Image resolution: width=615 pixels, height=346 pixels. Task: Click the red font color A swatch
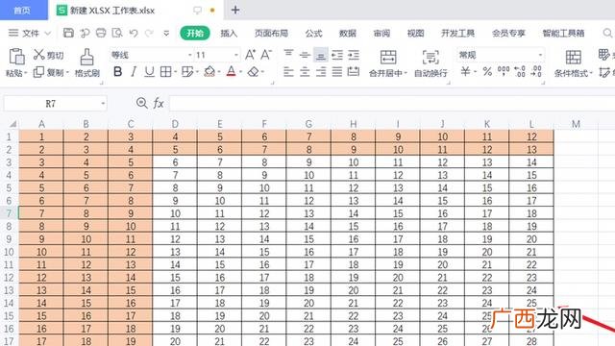(231, 72)
